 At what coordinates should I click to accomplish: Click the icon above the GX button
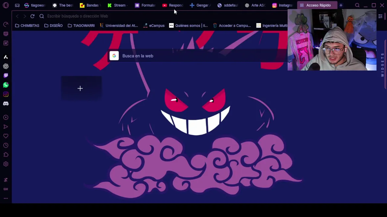[x=6, y=180]
